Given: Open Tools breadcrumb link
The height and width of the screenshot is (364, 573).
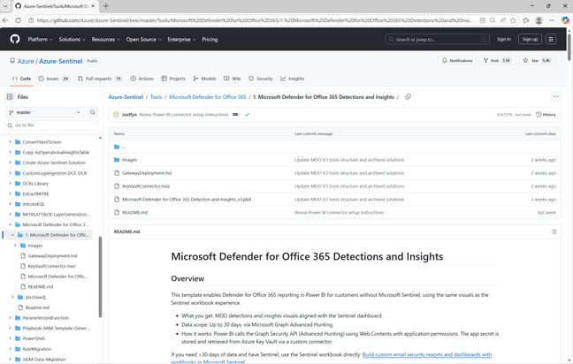Looking at the screenshot, I should pyautogui.click(x=156, y=97).
